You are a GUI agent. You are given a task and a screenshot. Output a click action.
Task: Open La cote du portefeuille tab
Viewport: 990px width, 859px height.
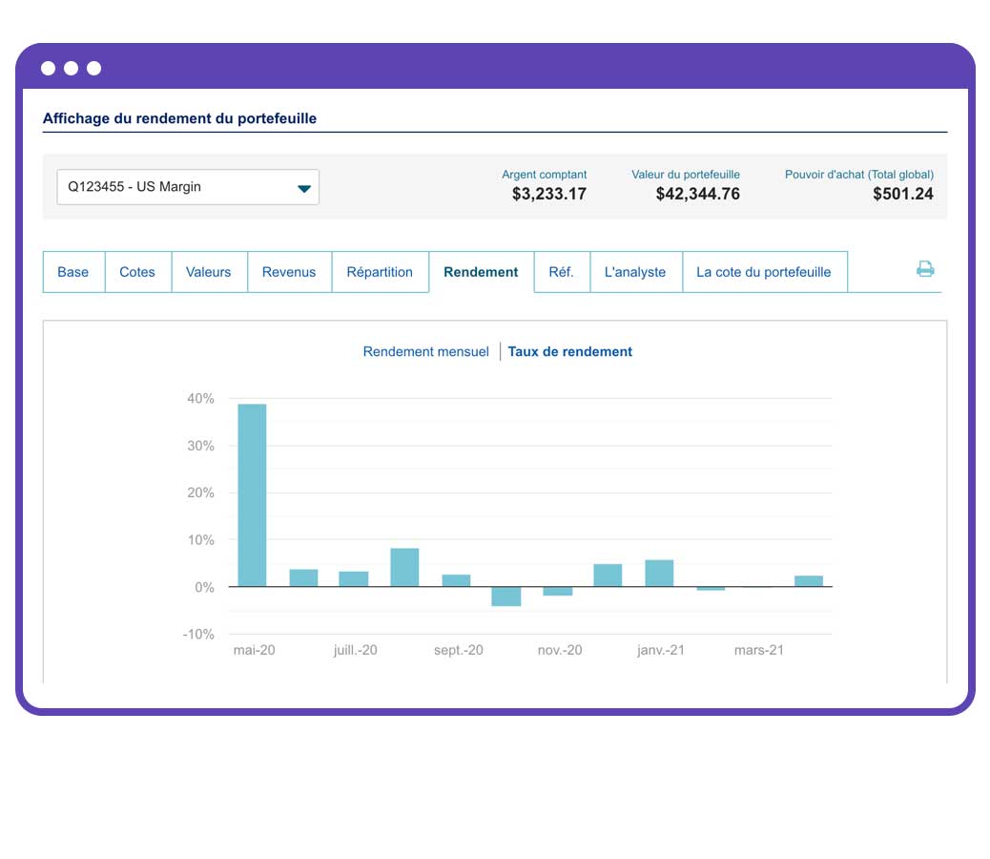(x=764, y=272)
